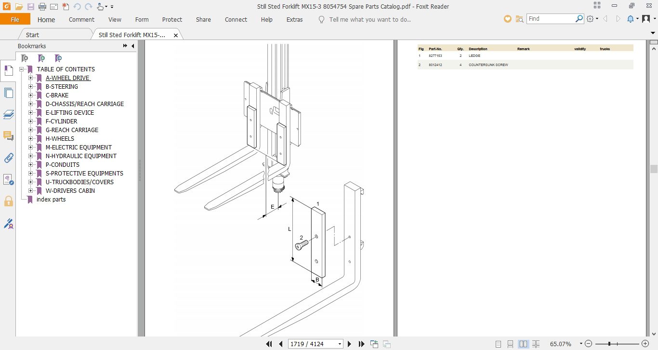Print the document using the printer icon
This screenshot has width=658, height=350.
click(x=42, y=7)
